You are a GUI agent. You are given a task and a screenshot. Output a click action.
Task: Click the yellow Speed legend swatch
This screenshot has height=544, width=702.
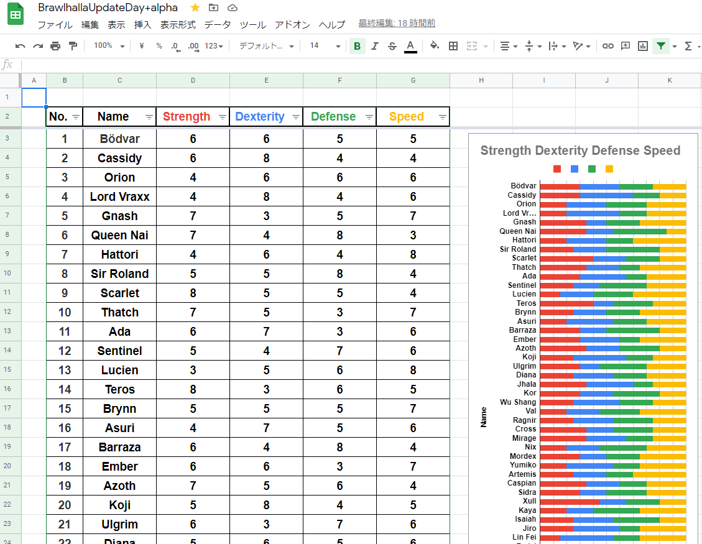point(609,169)
